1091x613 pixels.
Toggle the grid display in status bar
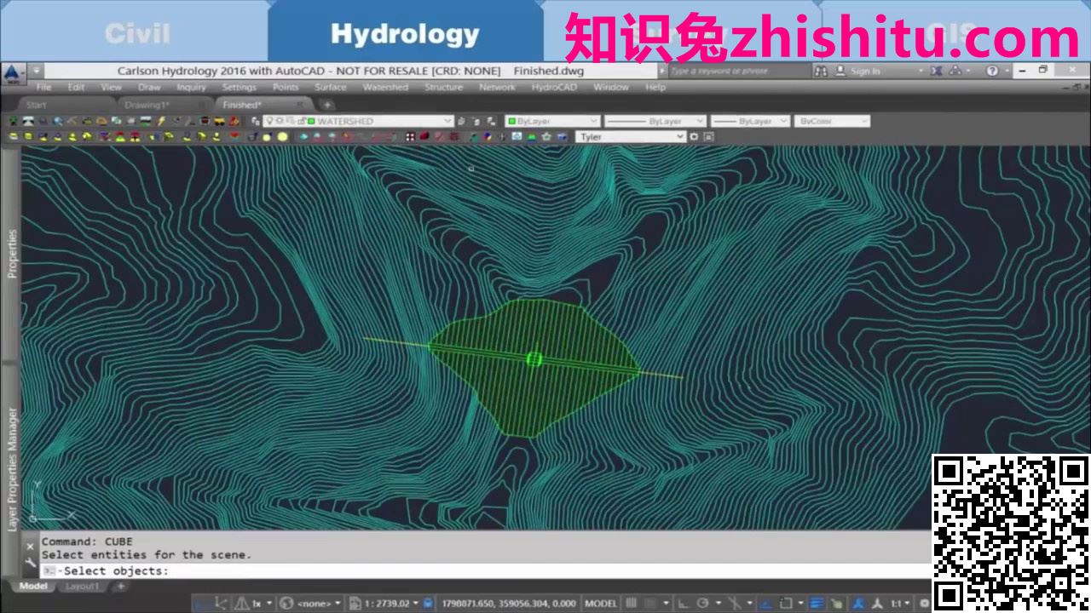point(631,603)
